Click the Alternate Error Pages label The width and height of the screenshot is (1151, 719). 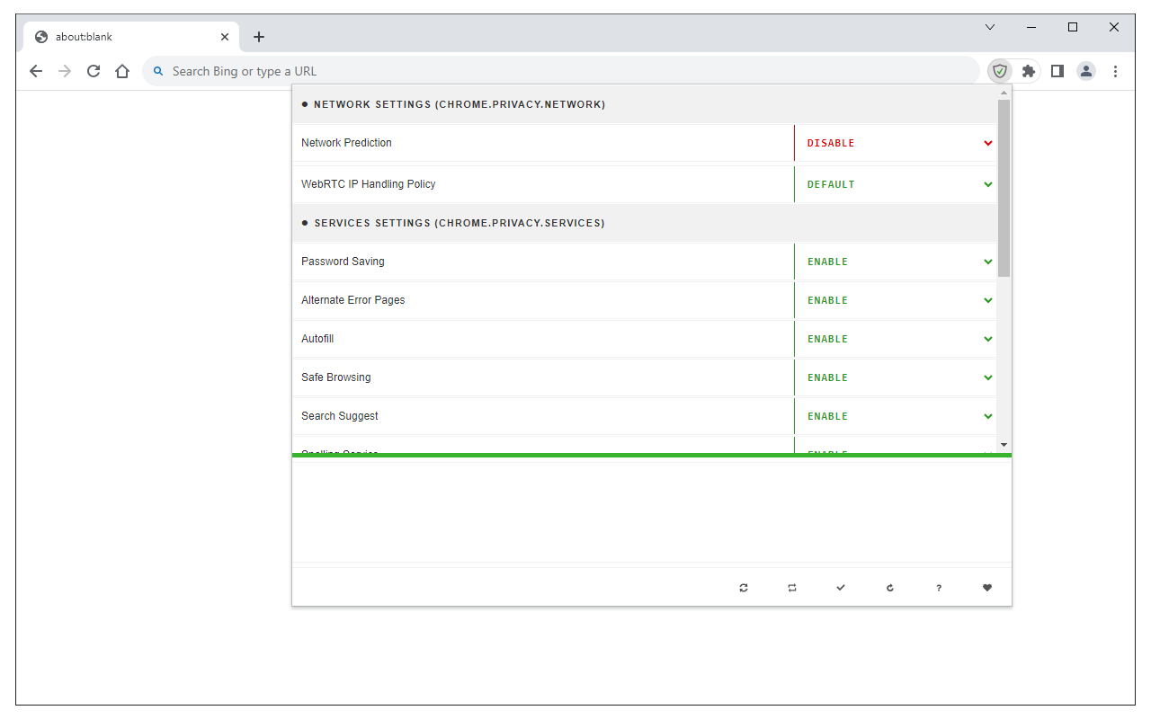click(352, 300)
